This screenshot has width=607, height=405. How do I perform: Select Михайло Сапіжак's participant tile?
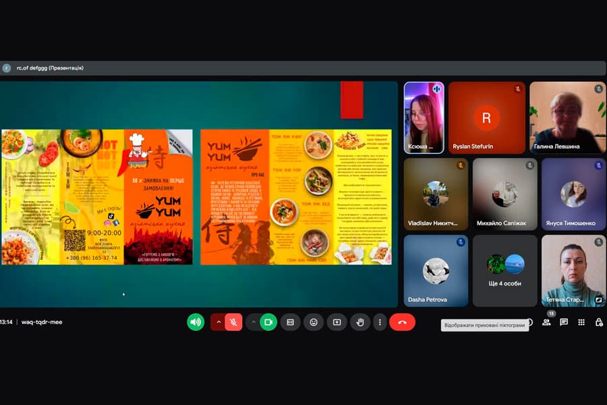click(504, 194)
